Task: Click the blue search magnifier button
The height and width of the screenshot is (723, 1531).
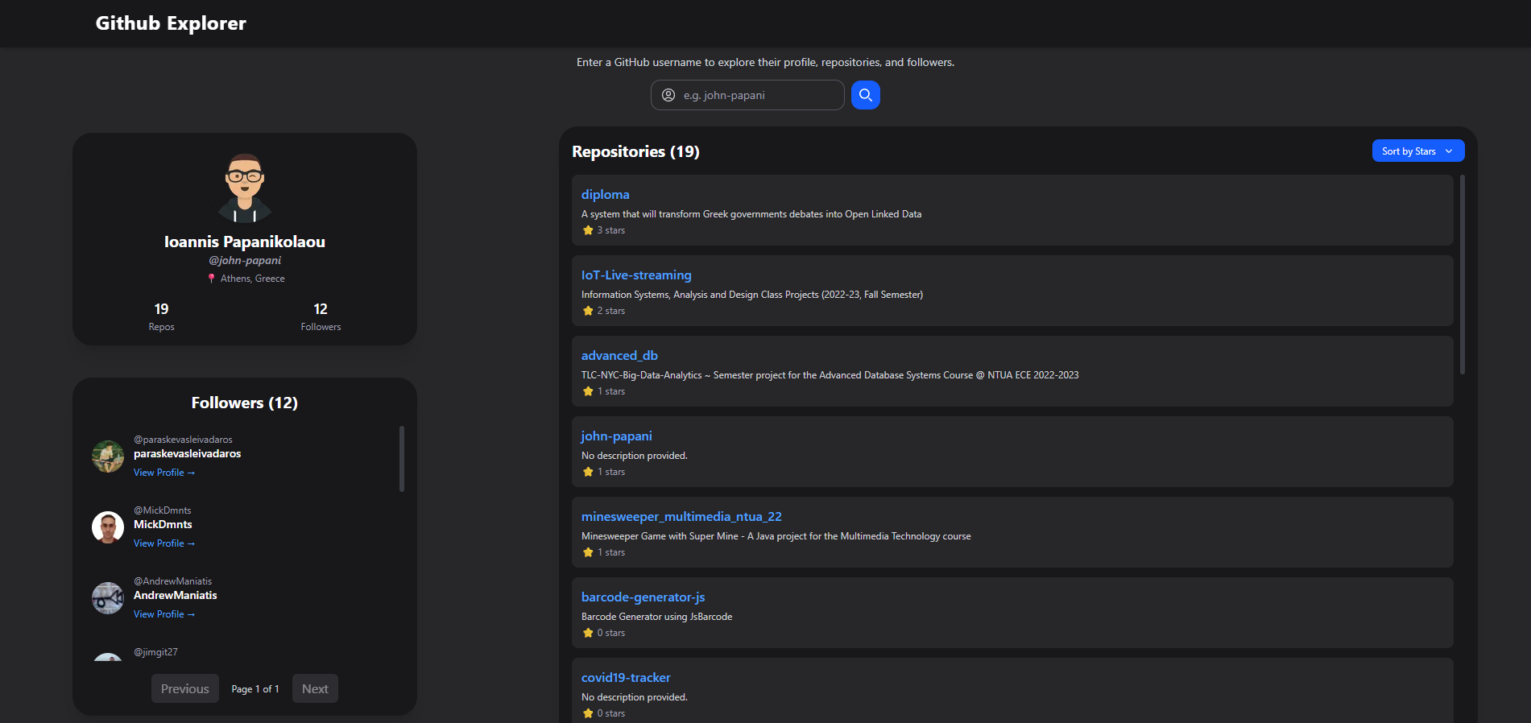Action: tap(865, 95)
